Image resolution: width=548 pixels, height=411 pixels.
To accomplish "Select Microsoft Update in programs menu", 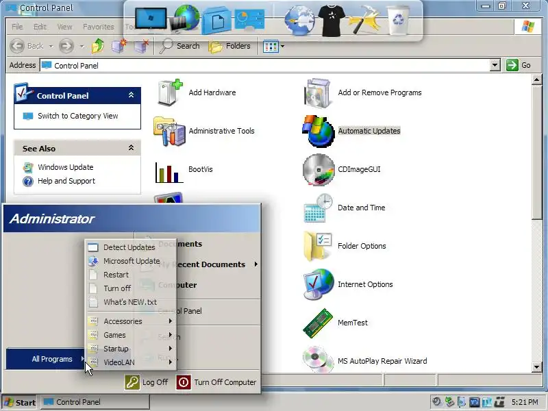I will [x=131, y=261].
